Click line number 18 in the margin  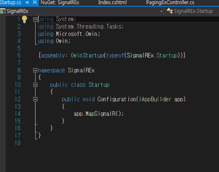pyautogui.click(x=18, y=143)
